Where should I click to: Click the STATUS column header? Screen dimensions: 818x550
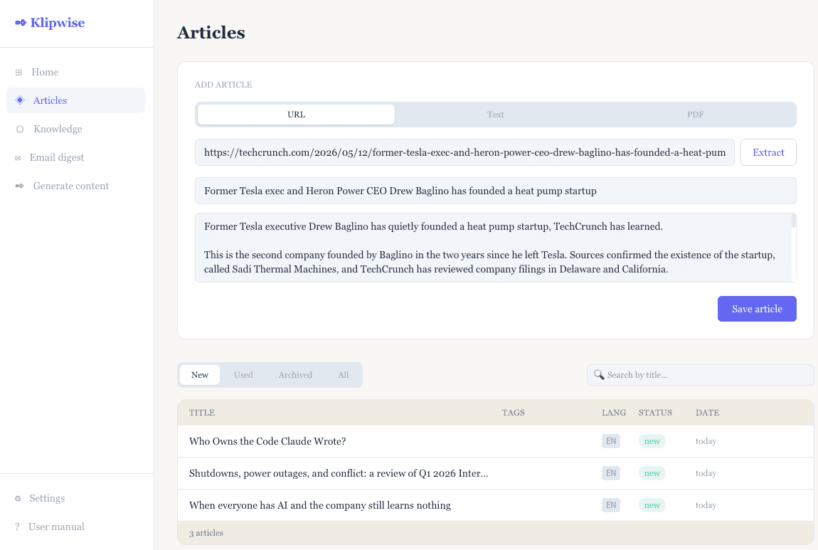pyautogui.click(x=655, y=412)
